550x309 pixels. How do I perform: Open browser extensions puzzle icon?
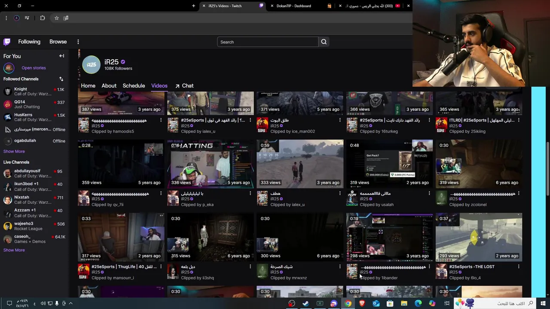coord(43,18)
